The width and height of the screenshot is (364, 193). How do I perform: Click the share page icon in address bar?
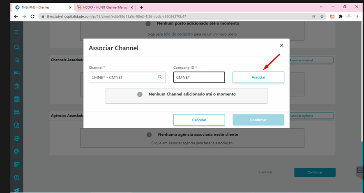(313, 16)
